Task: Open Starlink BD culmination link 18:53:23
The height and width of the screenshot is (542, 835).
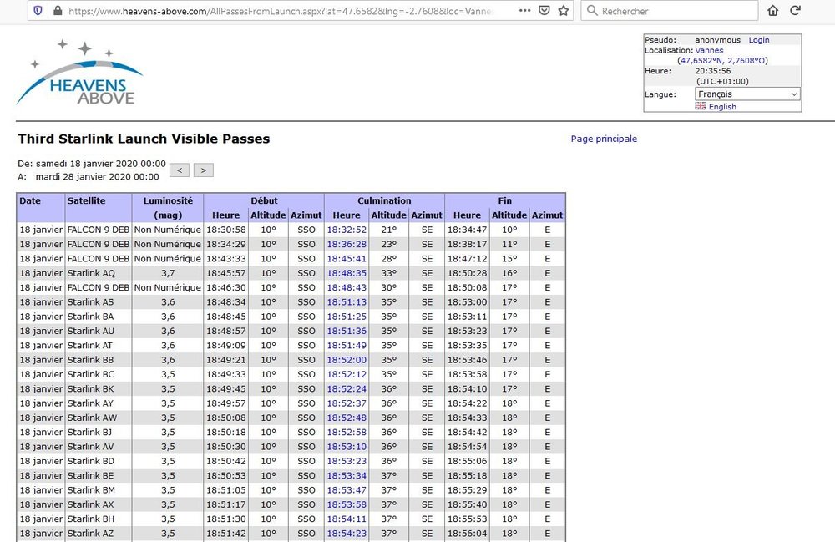Action: [x=347, y=461]
